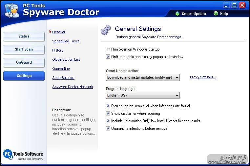Screen dimensions: 250x166
Task: Click the General Settings gears icon
Action: click(x=106, y=30)
